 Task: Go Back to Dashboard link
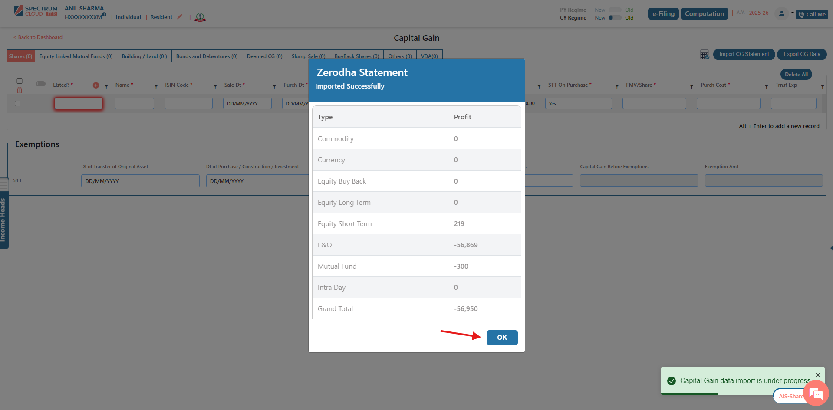38,37
